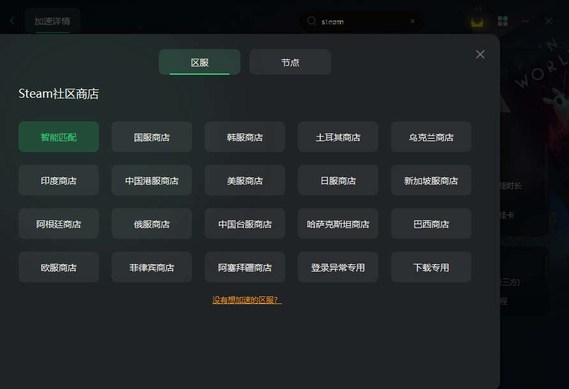Clear the steam search text
This screenshot has width=569, height=389.
pyautogui.click(x=413, y=22)
